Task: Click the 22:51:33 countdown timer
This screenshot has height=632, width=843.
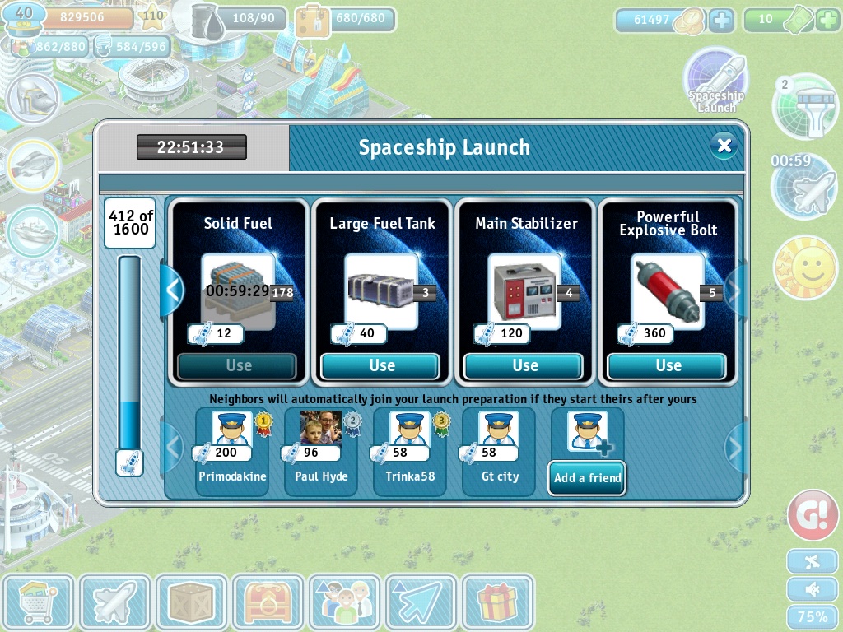Action: tap(191, 146)
